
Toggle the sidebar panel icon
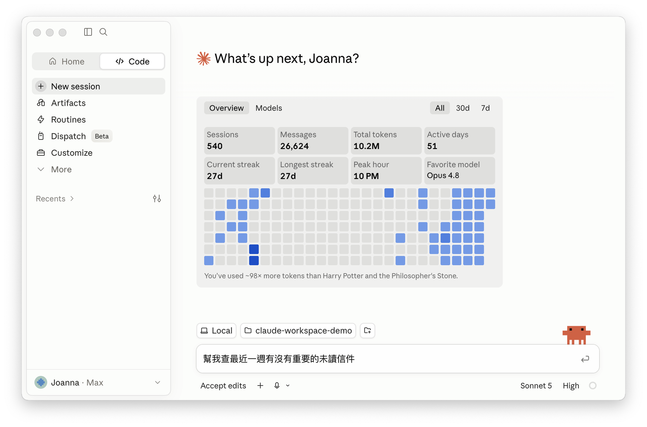tap(88, 32)
